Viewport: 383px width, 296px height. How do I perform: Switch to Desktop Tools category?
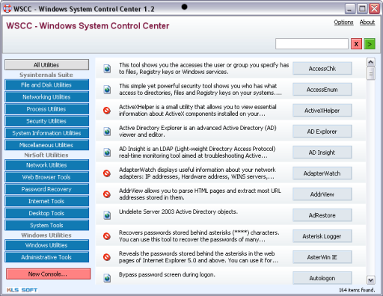46,213
